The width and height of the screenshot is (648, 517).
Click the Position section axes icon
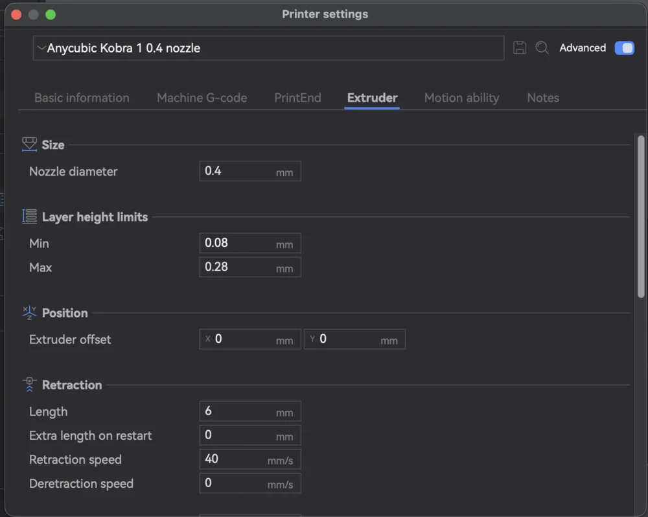[29, 313]
